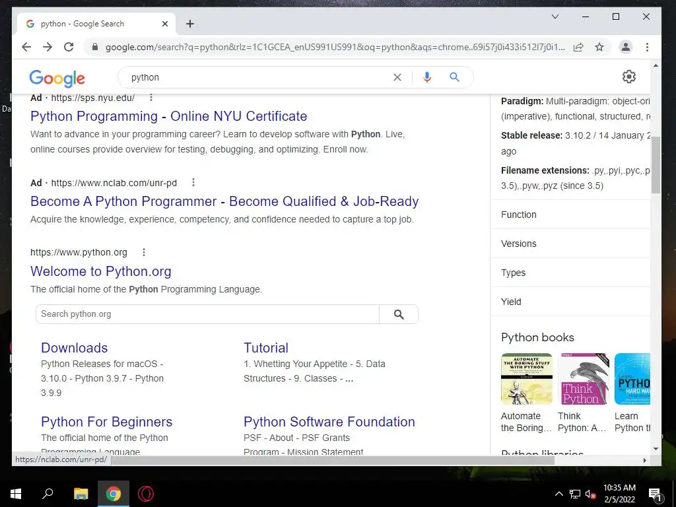
Task: Click in the Google search box
Action: [x=259, y=77]
